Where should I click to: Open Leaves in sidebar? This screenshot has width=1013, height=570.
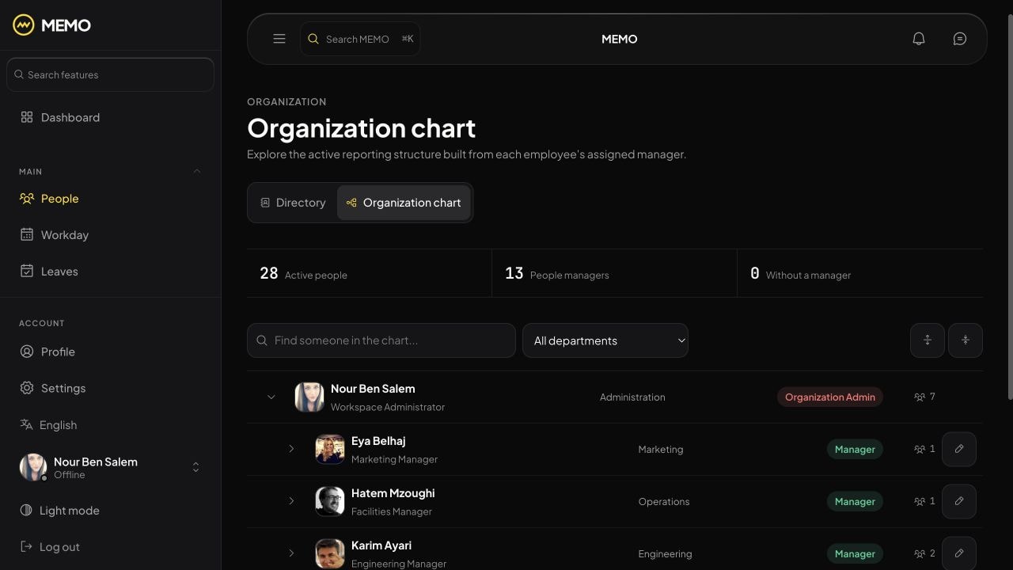pyautogui.click(x=110, y=272)
